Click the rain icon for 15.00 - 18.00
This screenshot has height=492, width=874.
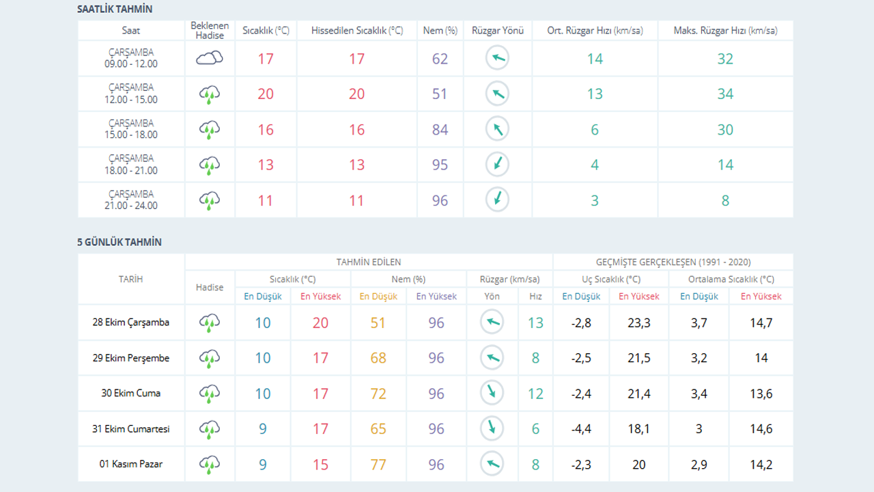coord(210,130)
